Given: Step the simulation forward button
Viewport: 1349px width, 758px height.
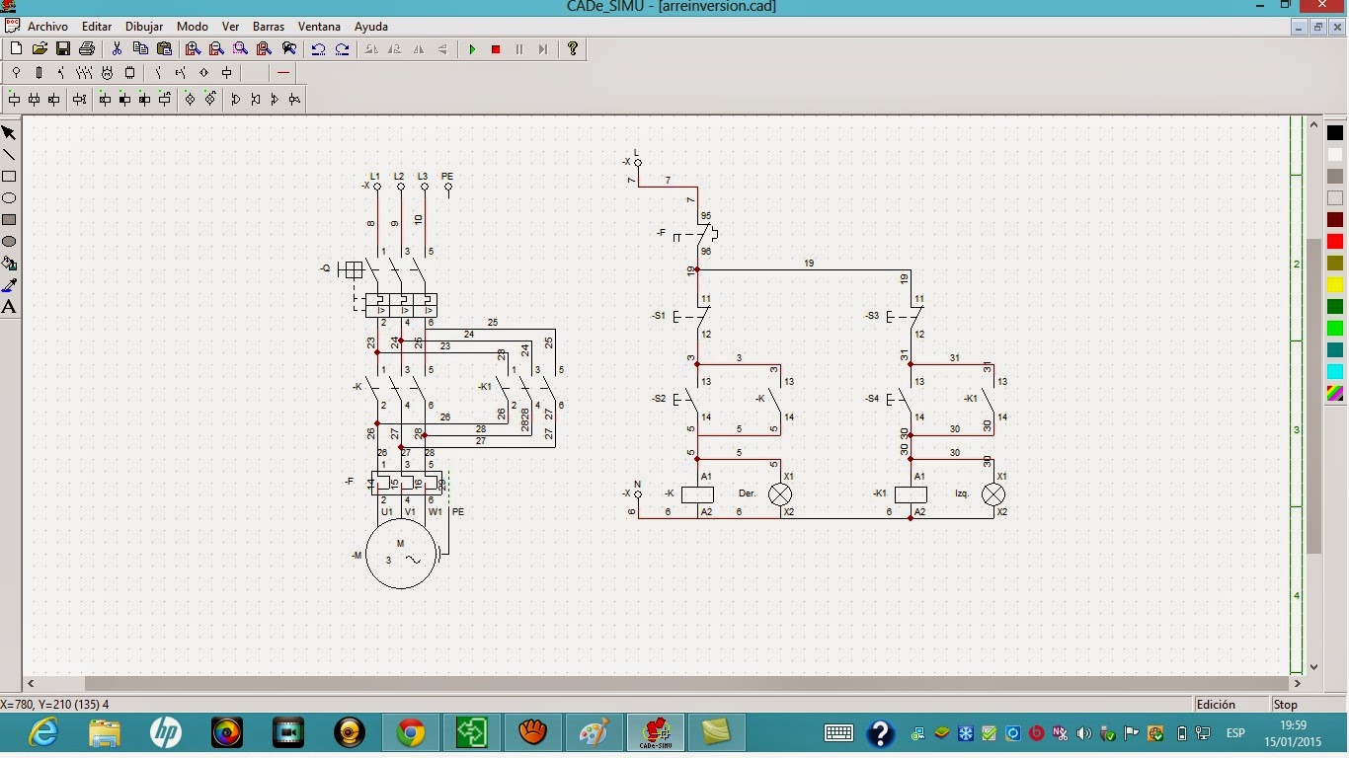Looking at the screenshot, I should coord(543,48).
